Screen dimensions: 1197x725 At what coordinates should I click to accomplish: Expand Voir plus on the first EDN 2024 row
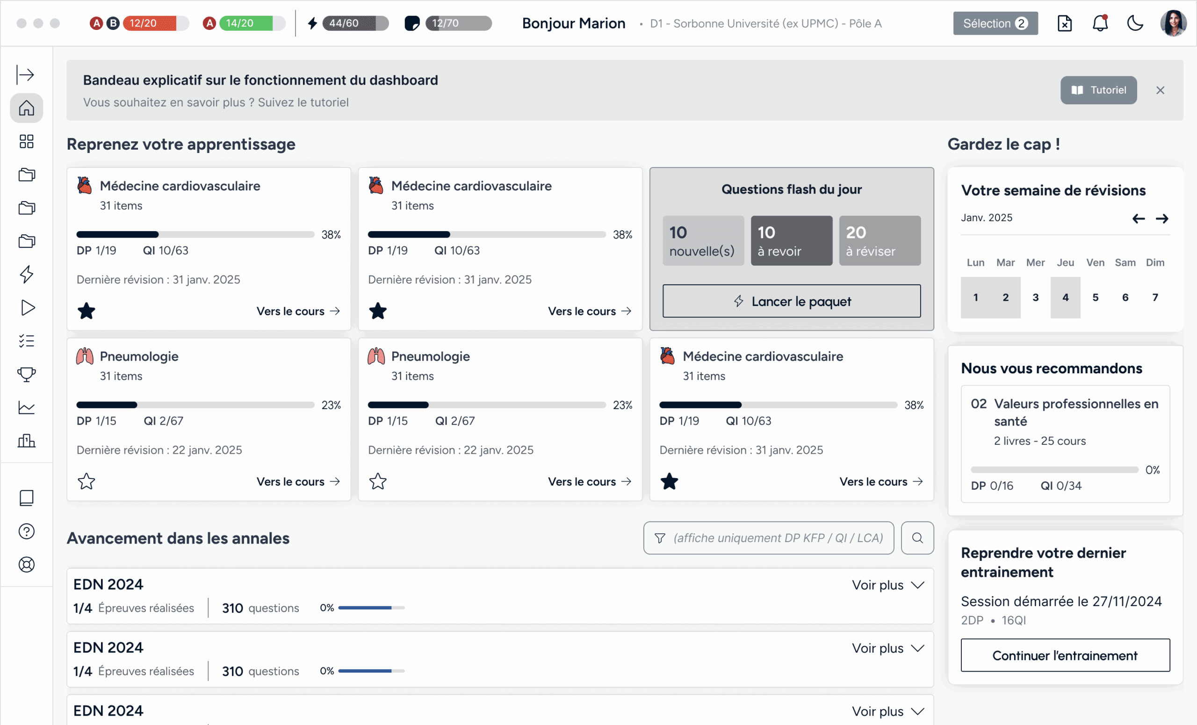coord(888,585)
